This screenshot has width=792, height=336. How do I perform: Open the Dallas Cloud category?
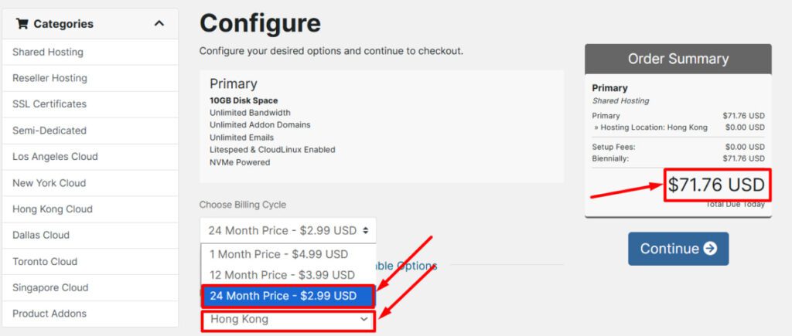(x=41, y=236)
